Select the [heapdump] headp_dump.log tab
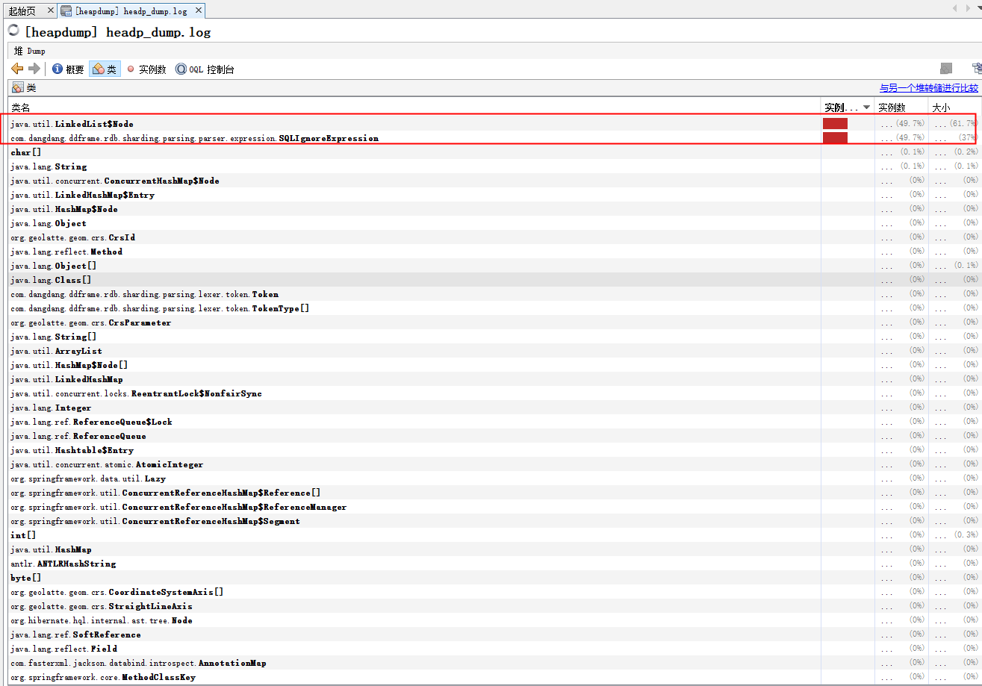Screen dimensions: 982x686 coord(131,11)
